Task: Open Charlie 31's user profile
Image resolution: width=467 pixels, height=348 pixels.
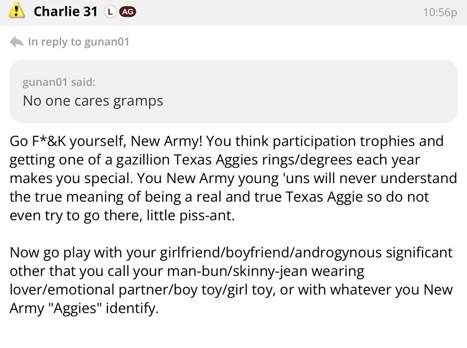Action: click(x=65, y=12)
